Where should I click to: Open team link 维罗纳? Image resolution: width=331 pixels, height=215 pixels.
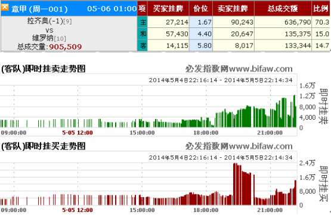[43, 38]
